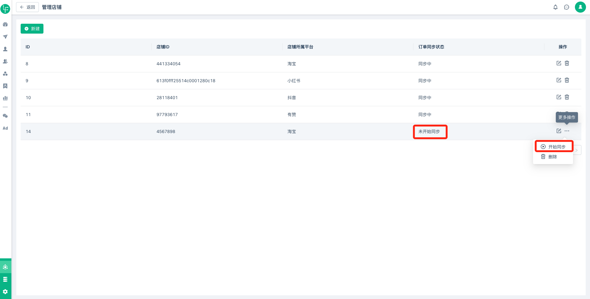Click the 店铺所属平台 column header
This screenshot has width=590, height=299.
coord(300,47)
